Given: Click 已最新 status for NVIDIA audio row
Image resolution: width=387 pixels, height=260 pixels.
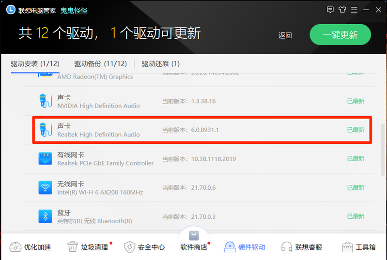Looking at the screenshot, I should [x=356, y=101].
